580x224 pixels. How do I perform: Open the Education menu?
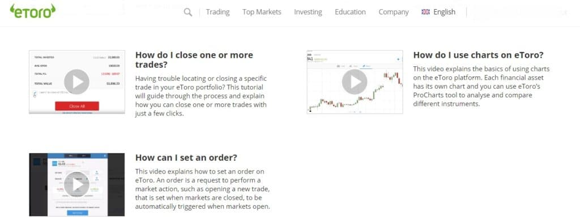350,12
